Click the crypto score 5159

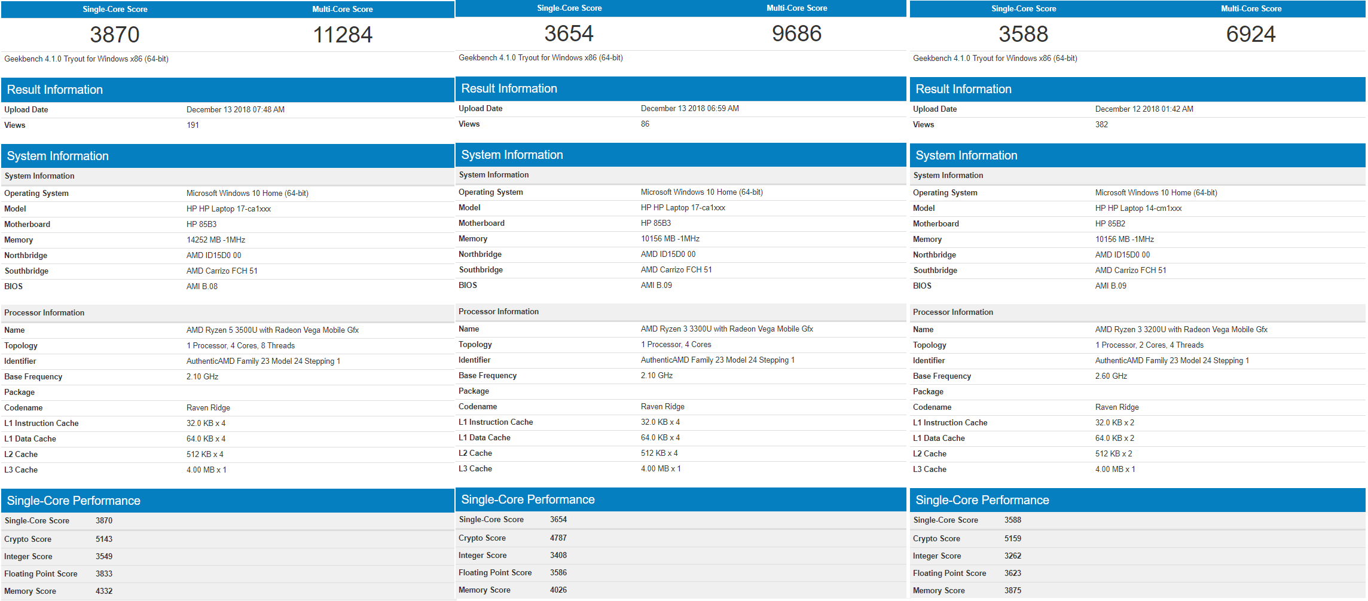(1013, 538)
